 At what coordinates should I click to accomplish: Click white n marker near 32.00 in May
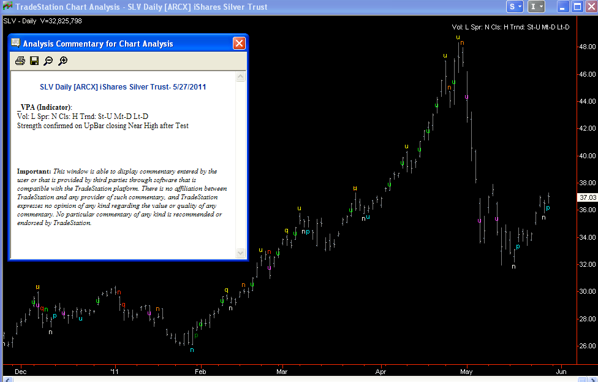[513, 267]
